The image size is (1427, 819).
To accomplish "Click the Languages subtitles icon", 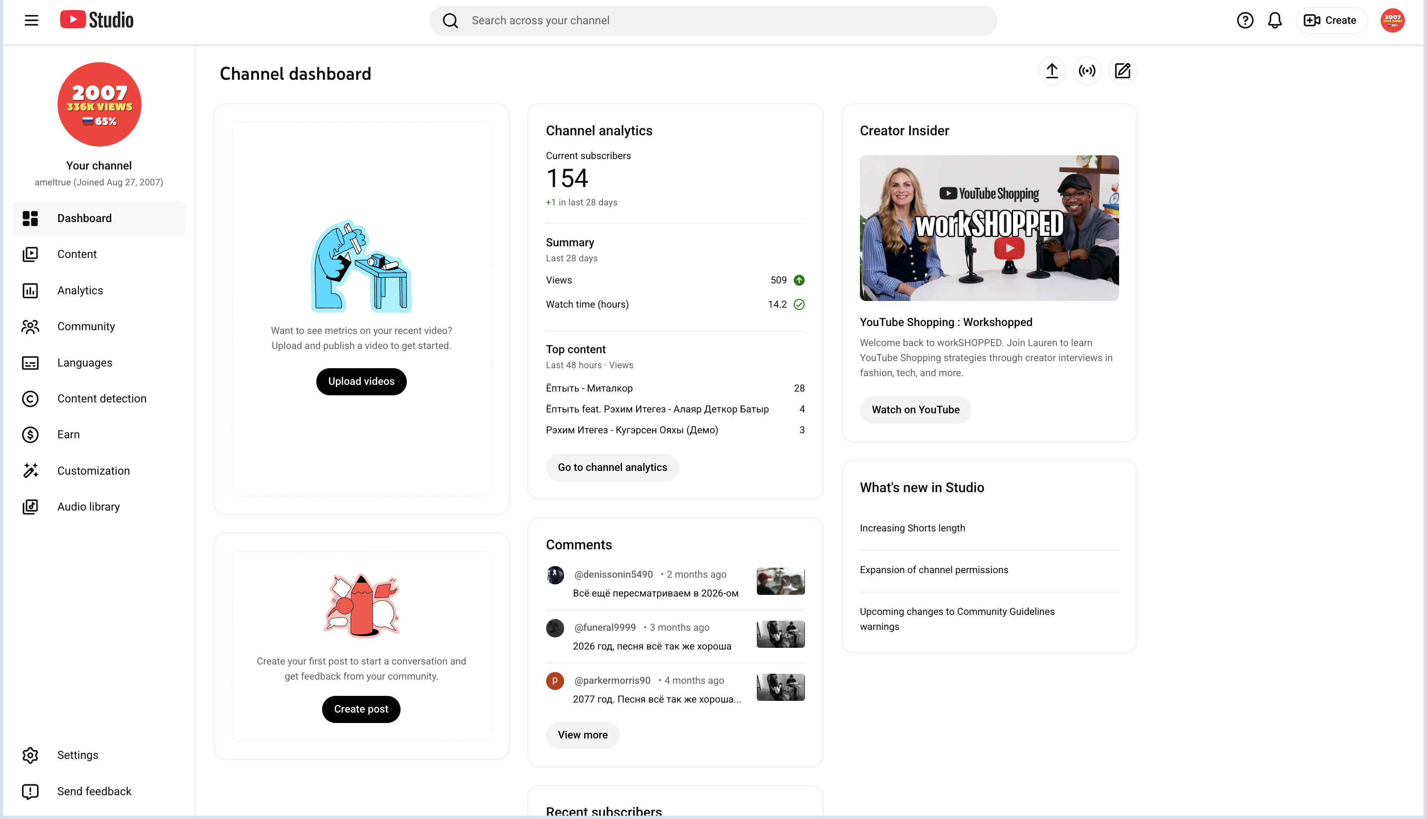I will tap(30, 363).
